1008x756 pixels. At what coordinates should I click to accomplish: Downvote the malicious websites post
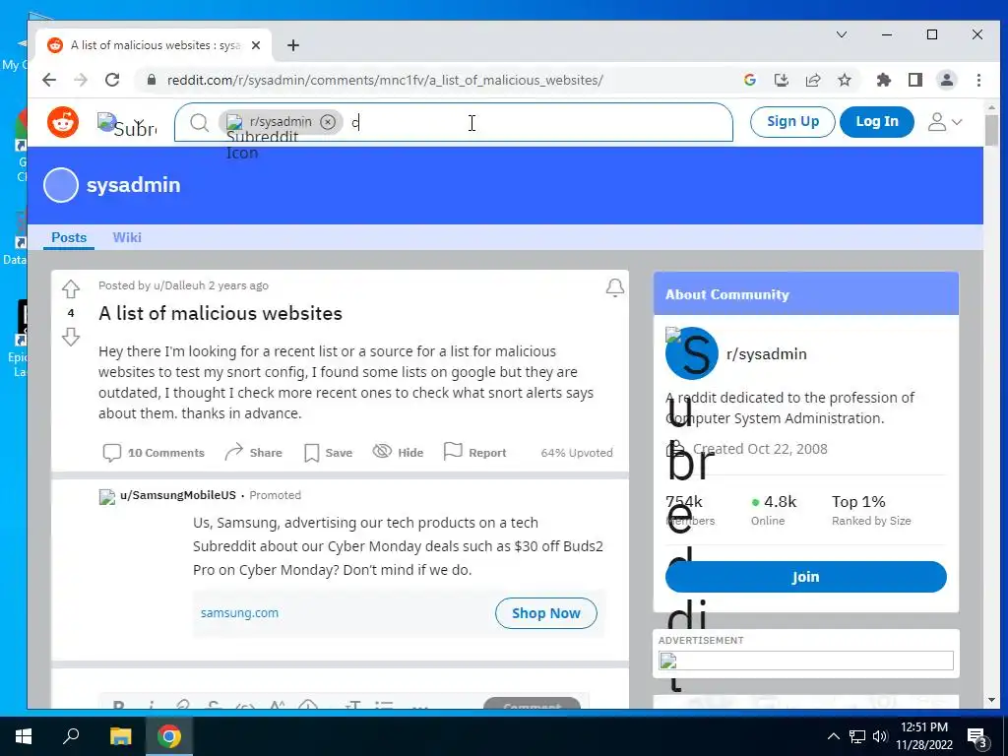tap(71, 337)
